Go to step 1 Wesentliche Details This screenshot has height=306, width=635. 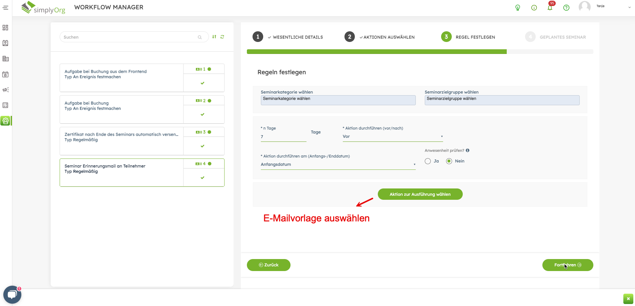pyautogui.click(x=258, y=37)
